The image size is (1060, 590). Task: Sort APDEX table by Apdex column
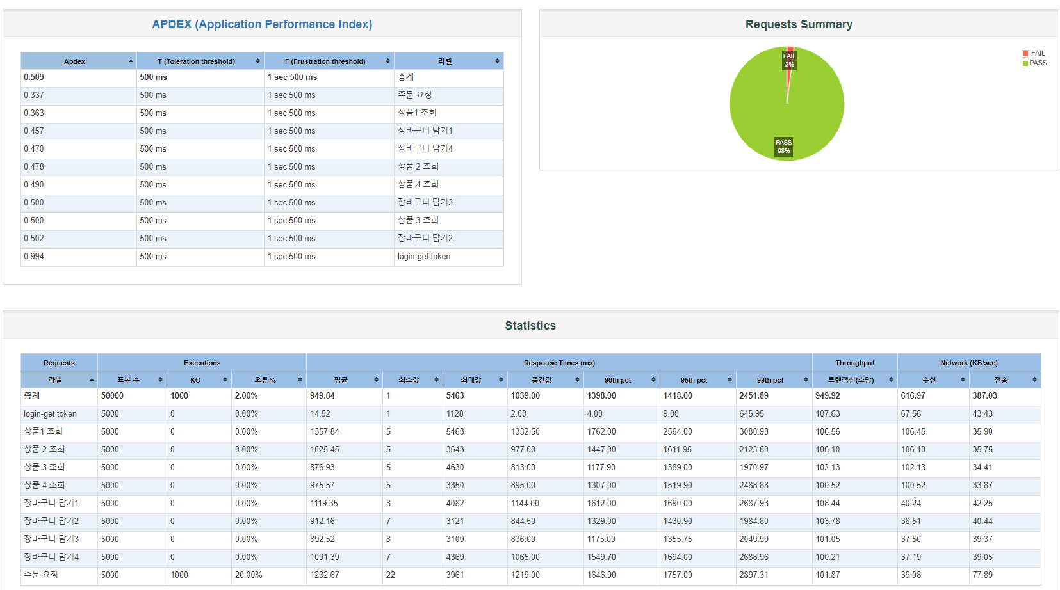pyautogui.click(x=78, y=61)
